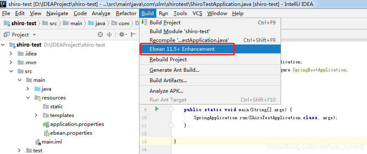
Task: Select Build Project menu item
Action: click(x=210, y=23)
